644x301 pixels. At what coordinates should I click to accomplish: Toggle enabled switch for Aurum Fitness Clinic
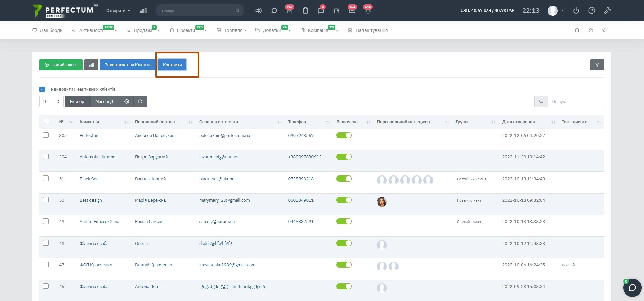(344, 221)
